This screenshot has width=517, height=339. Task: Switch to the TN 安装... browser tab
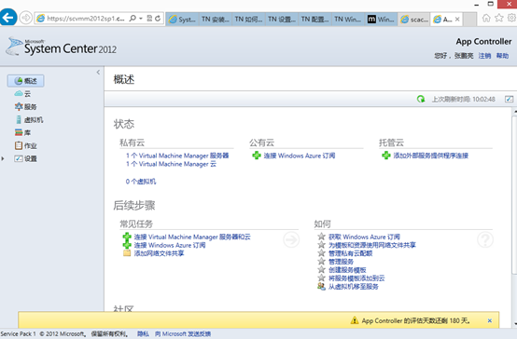point(216,20)
